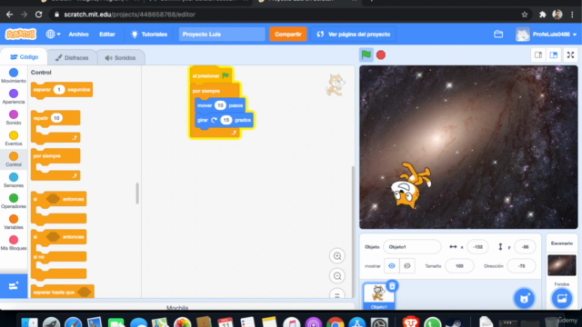582x327 pixels.
Task: Select the Escenario backdrop thumbnail
Action: (x=562, y=265)
